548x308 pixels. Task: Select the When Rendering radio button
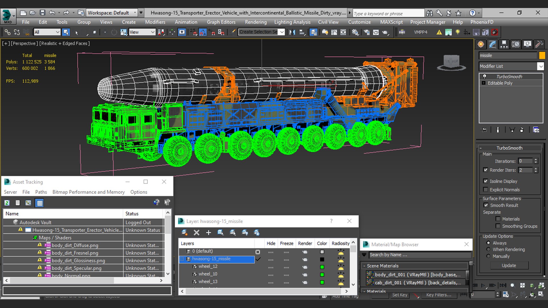[488, 250]
